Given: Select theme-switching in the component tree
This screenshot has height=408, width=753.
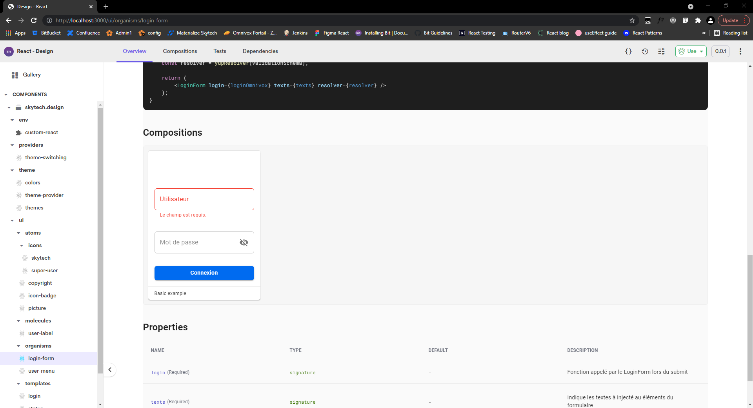Looking at the screenshot, I should pyautogui.click(x=45, y=158).
